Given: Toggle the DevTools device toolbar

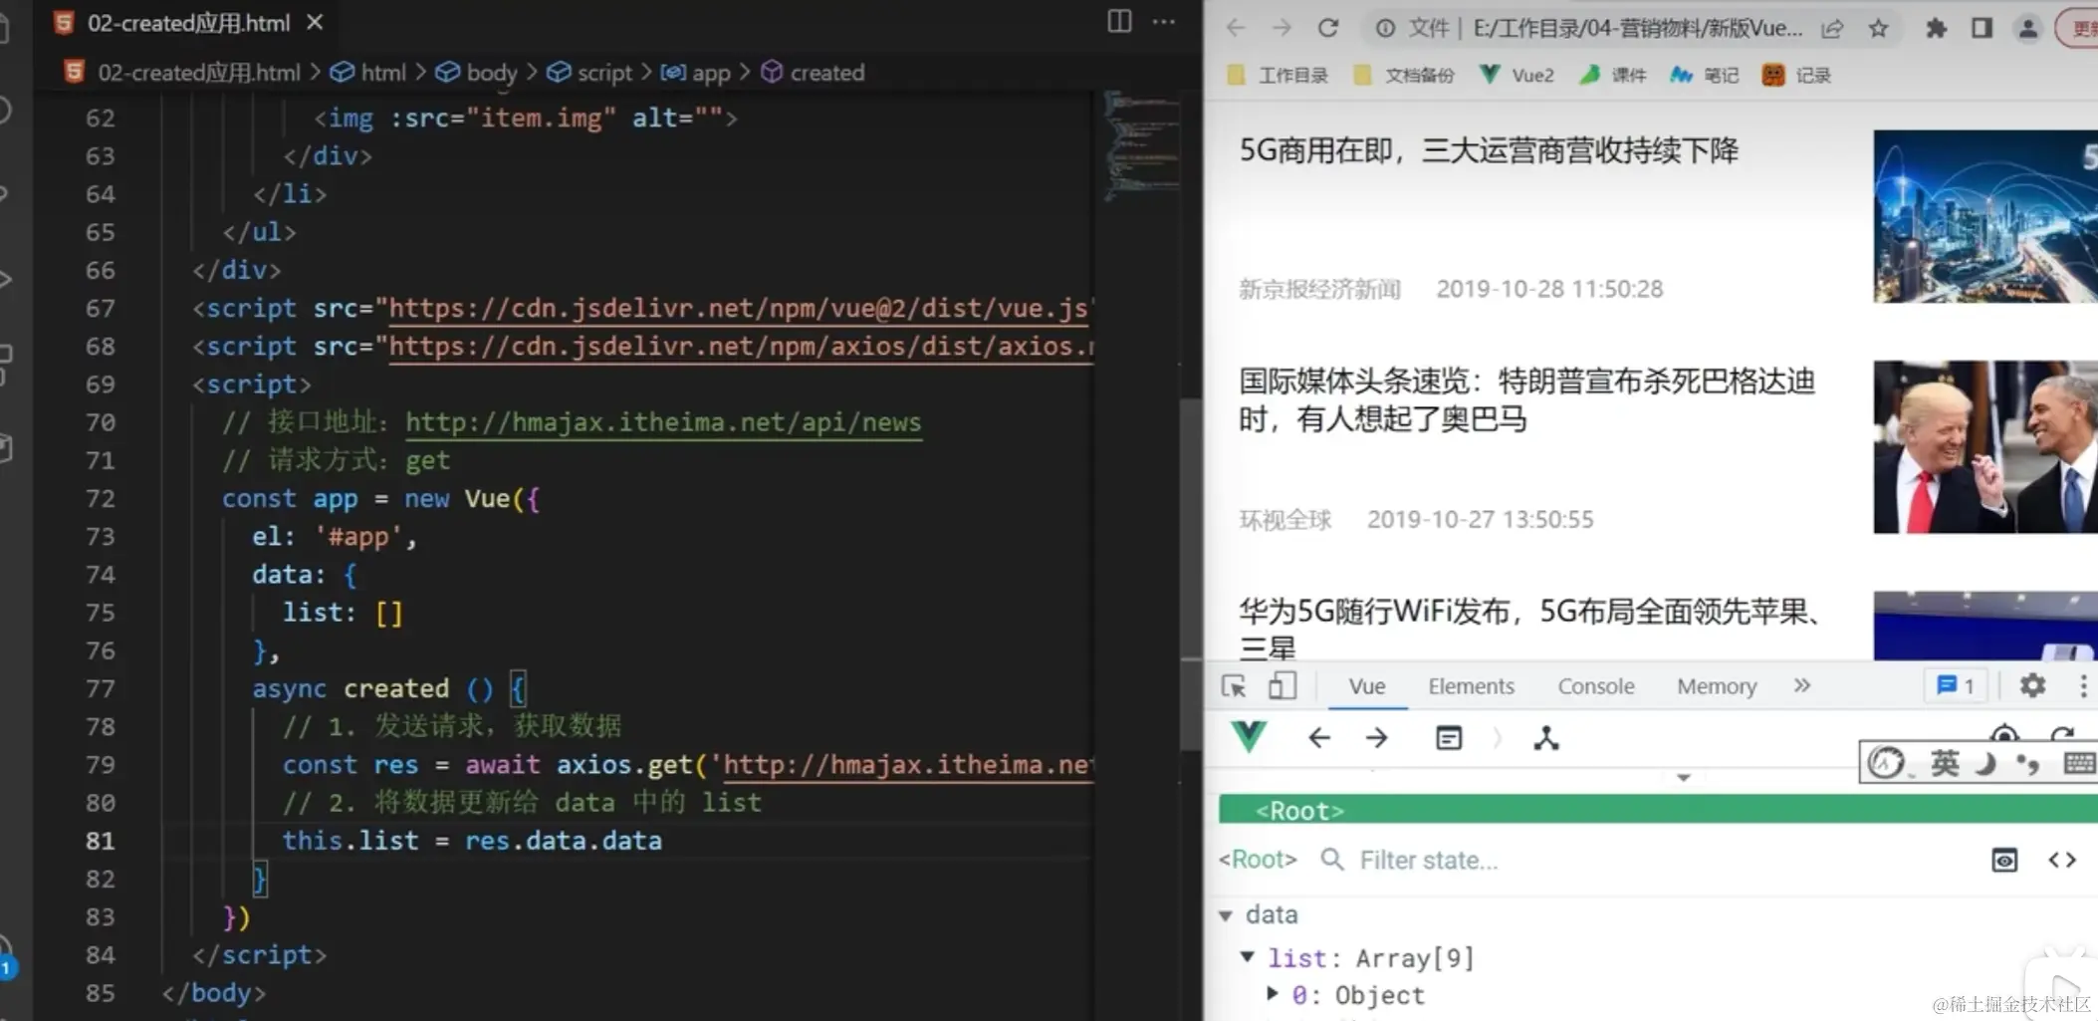Looking at the screenshot, I should coord(1282,686).
